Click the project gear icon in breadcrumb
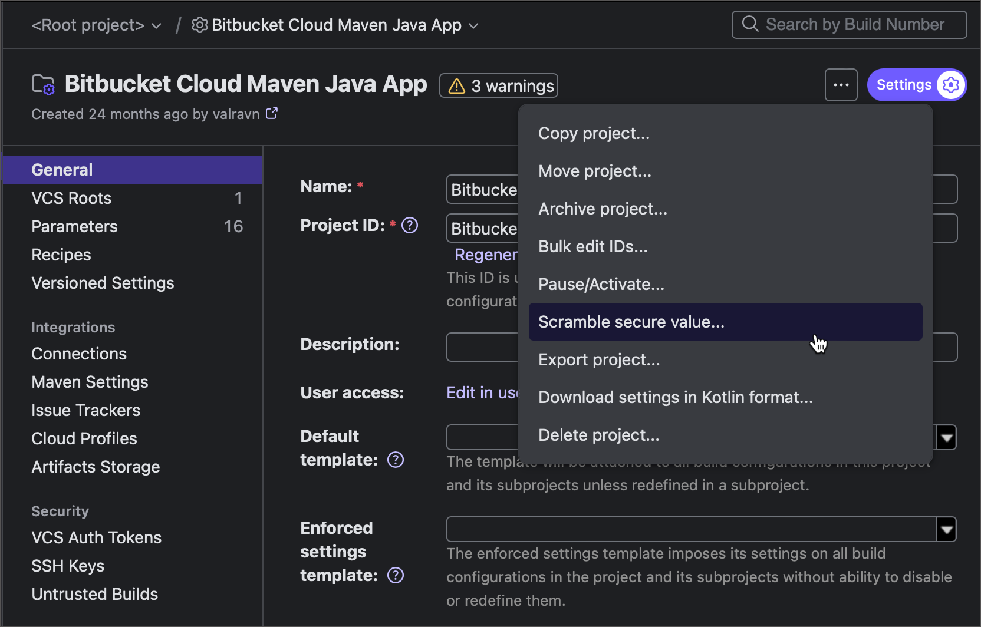 200,25
